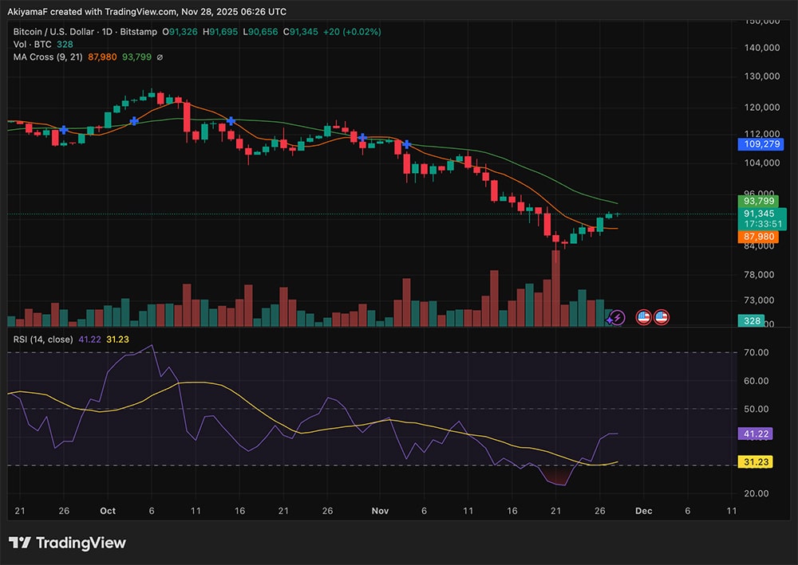798x565 pixels.
Task: Click the blue cross marker at the October peak
Action: (x=134, y=120)
